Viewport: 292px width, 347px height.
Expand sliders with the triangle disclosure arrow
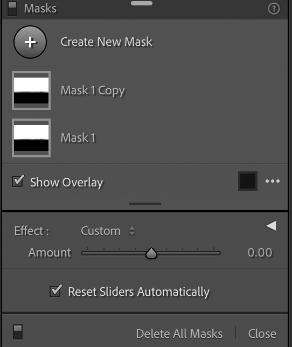(271, 226)
